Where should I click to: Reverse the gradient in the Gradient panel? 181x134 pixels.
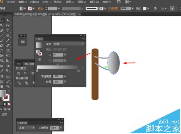(x=39, y=59)
